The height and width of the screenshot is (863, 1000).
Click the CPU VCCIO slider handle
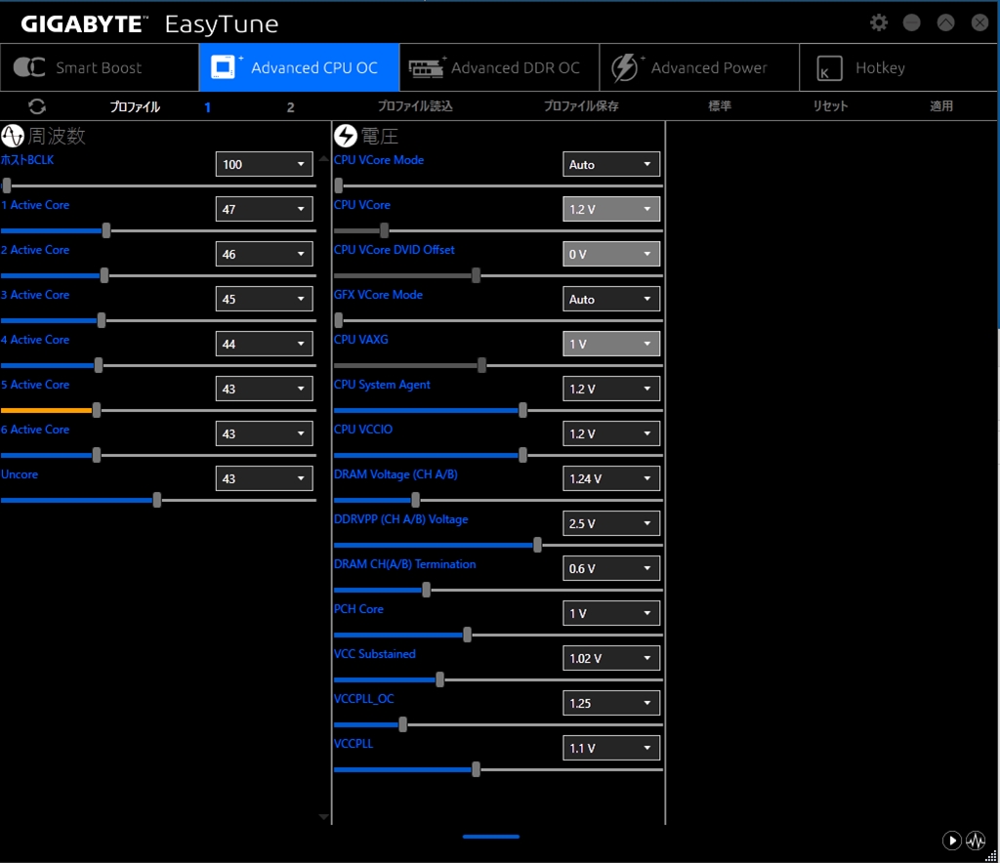[523, 455]
